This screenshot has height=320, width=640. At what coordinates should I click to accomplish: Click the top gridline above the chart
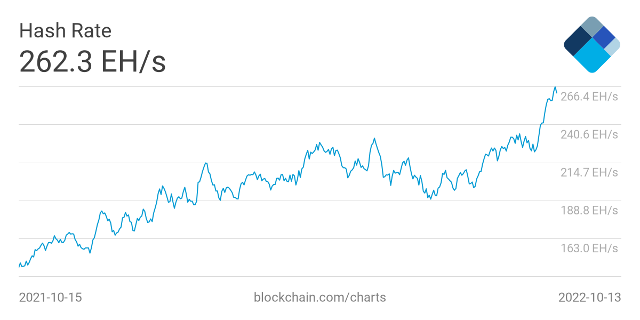[320, 86]
